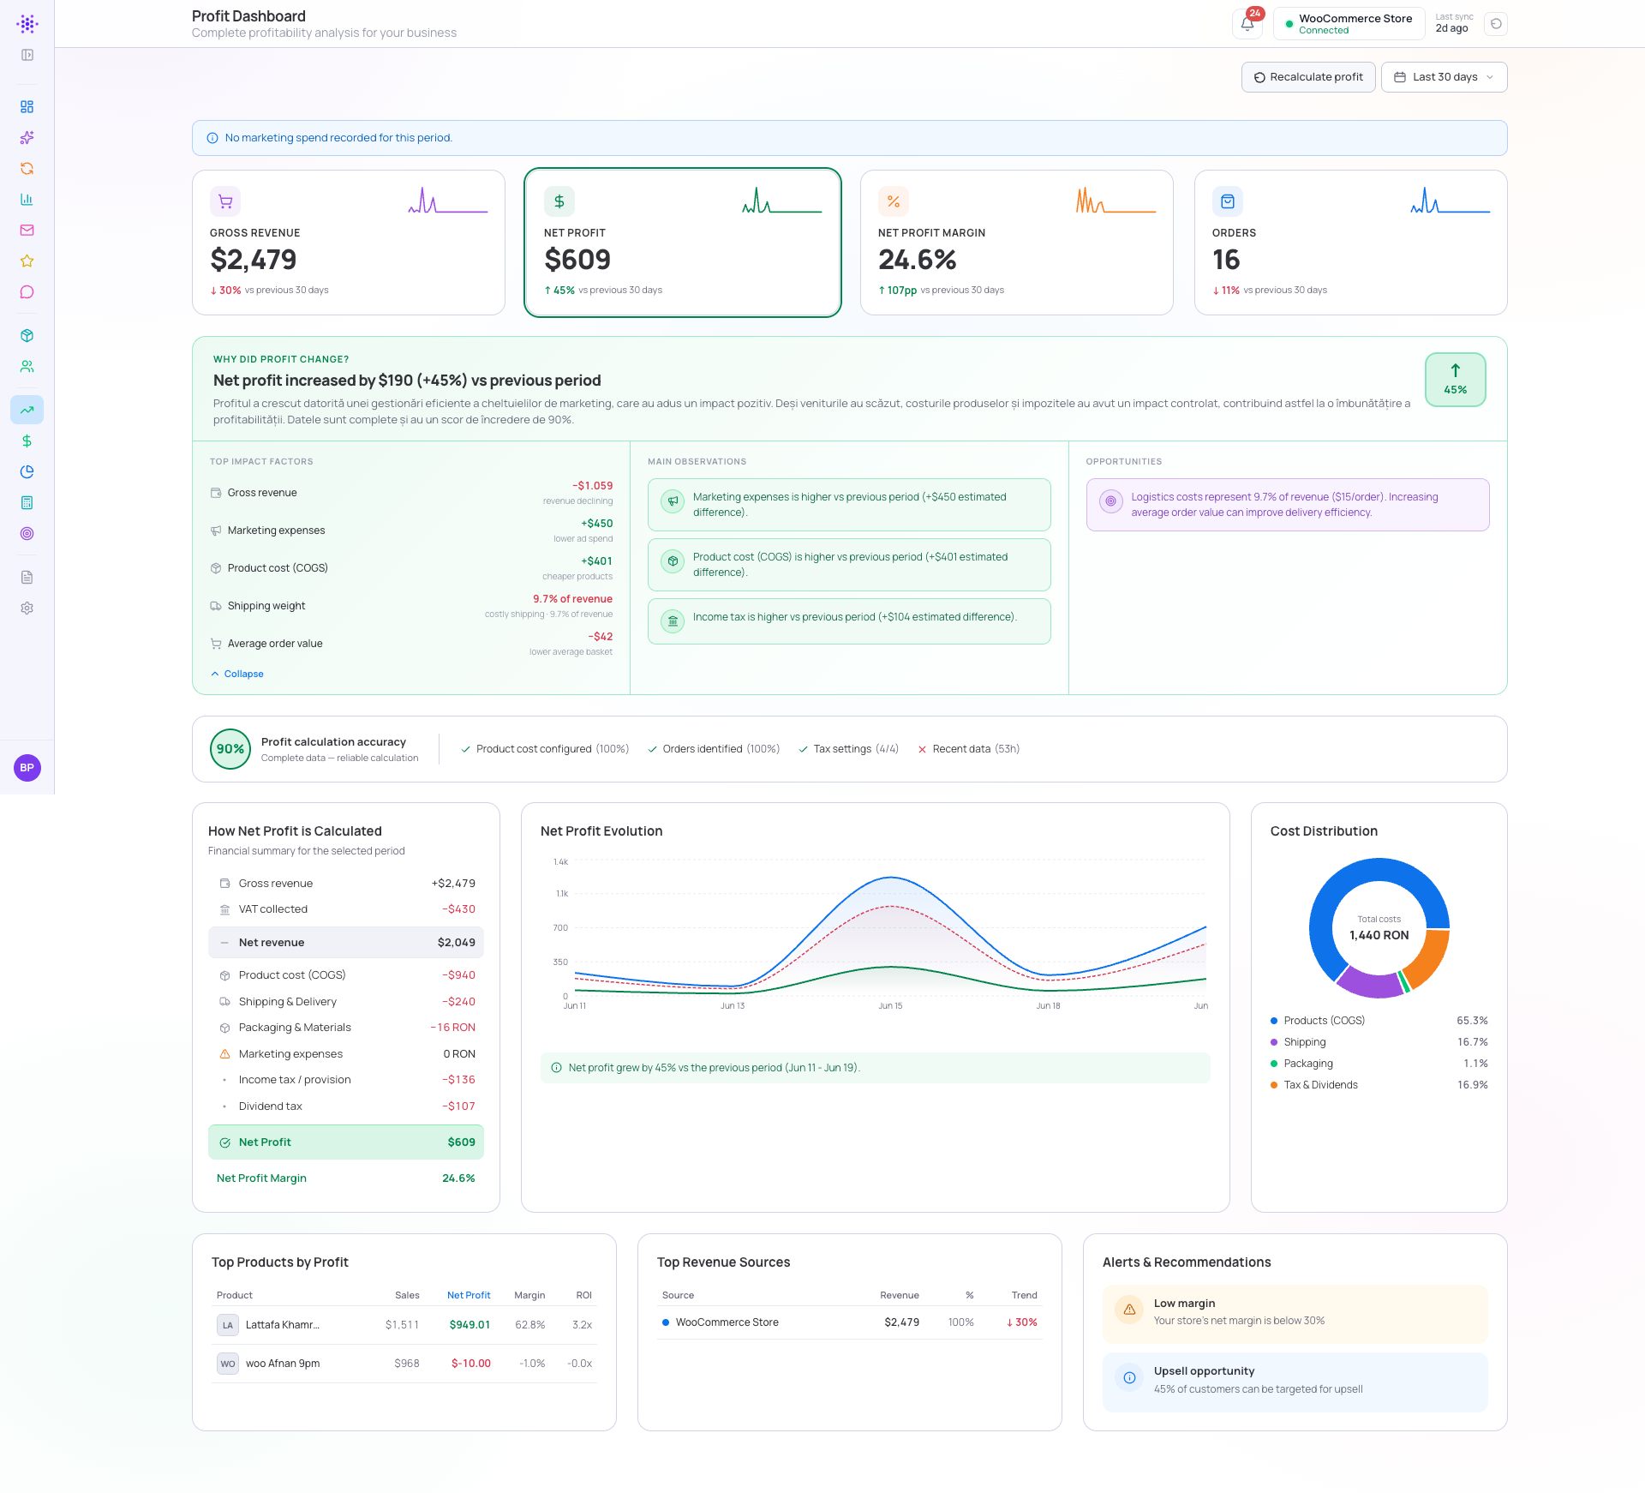The height and width of the screenshot is (1493, 1645).
Task: Open the Last 30 days date range dropdown
Action: pos(1445,77)
